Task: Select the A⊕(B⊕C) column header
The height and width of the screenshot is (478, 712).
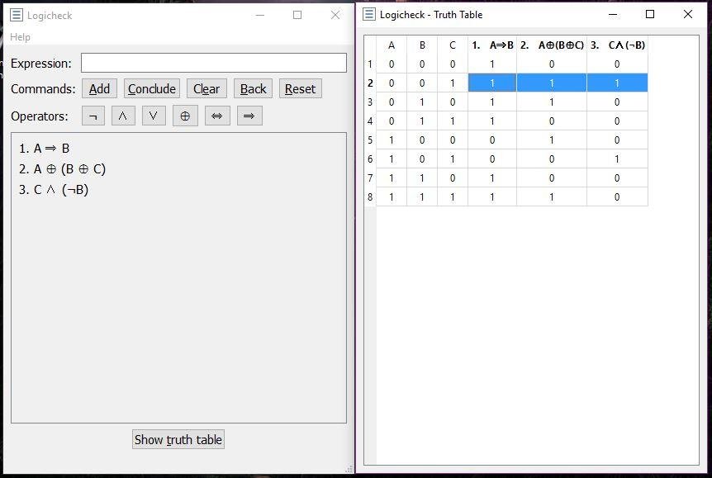Action: coord(552,45)
